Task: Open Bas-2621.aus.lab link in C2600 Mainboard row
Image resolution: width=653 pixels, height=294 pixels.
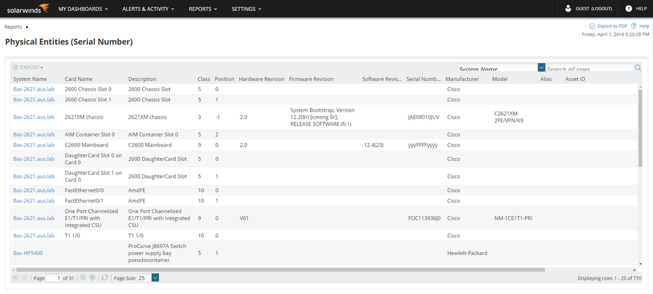Action: pos(34,145)
